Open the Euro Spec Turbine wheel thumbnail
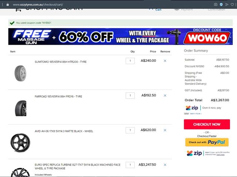Viewport: 237px width, 177px height. pyautogui.click(x=20, y=172)
